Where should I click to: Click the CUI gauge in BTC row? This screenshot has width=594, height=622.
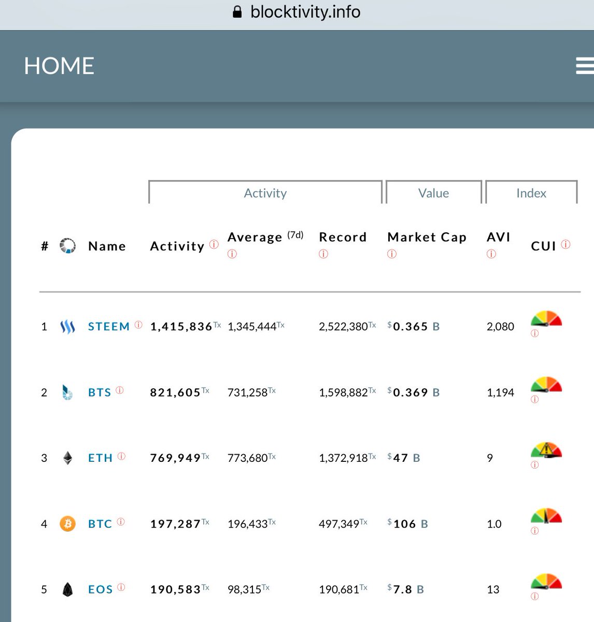pyautogui.click(x=546, y=516)
